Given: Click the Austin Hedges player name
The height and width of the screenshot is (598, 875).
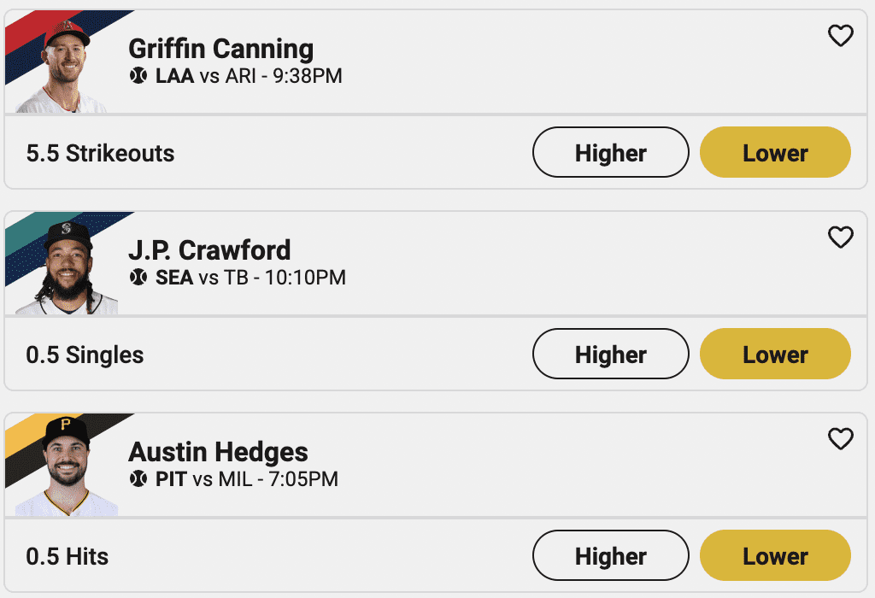Looking at the screenshot, I should (218, 452).
